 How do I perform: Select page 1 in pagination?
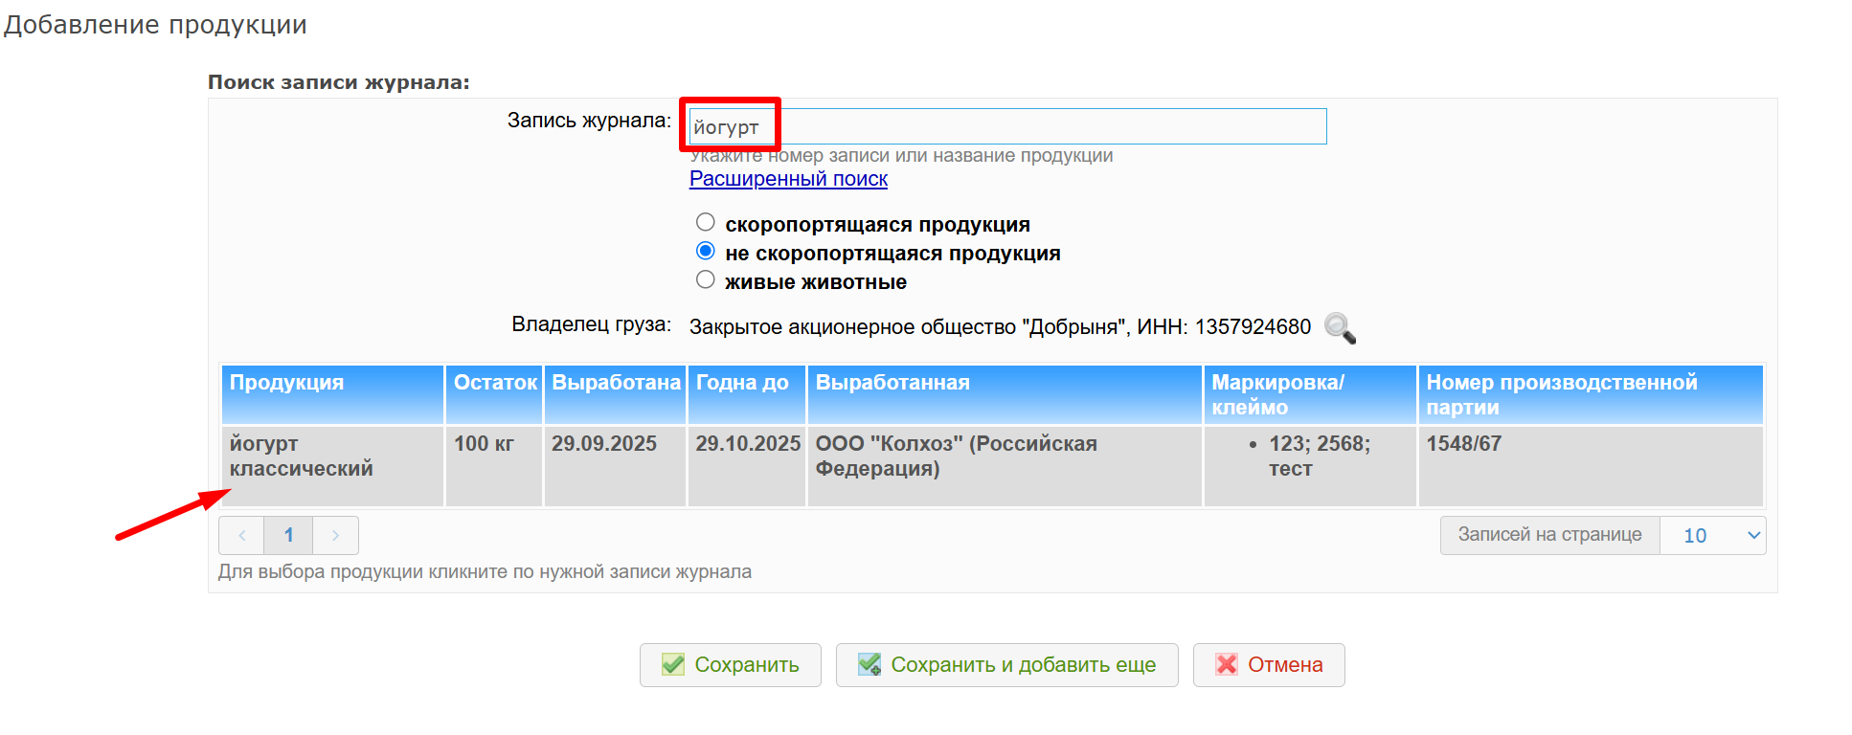288,536
